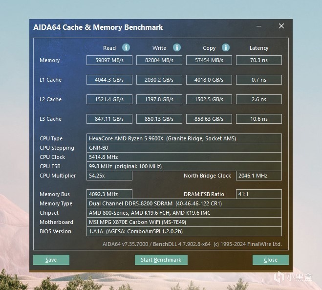The image size is (322, 290).
Task: Click the Copy column info icon
Action: [225, 48]
